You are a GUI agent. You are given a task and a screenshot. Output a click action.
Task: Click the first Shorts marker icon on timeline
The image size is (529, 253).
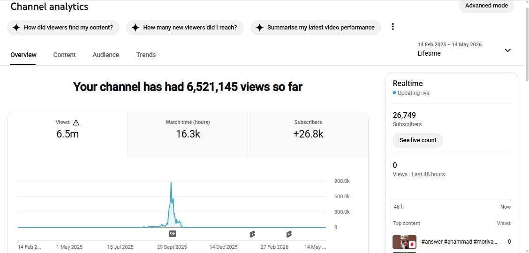tap(252, 234)
